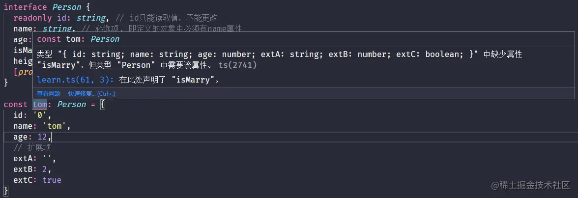The width and height of the screenshot is (578, 198).
Task: Click the extA property name
Action: click(23, 159)
